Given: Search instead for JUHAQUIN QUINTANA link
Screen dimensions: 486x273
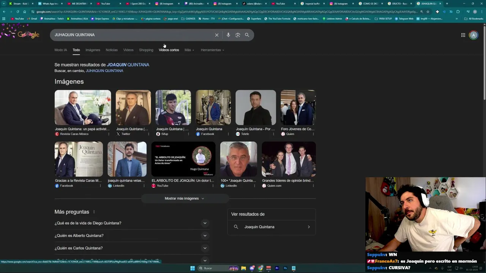Looking at the screenshot, I should (104, 71).
